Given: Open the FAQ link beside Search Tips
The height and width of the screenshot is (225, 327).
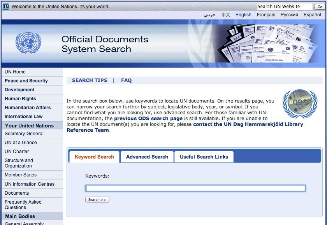Looking at the screenshot, I should [x=127, y=80].
